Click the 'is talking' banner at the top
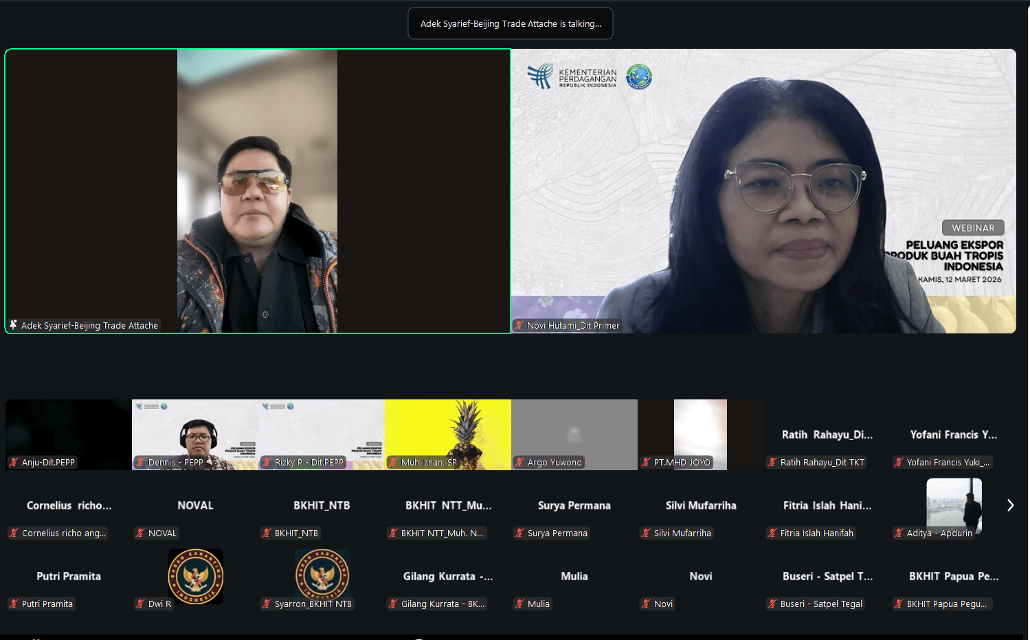Image resolution: width=1030 pixels, height=640 pixels. 511,23
